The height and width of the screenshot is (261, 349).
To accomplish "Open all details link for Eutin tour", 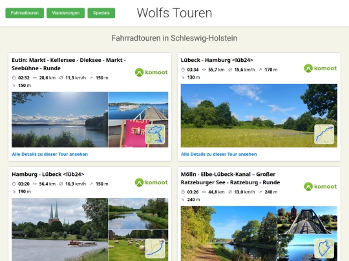I will [50, 154].
